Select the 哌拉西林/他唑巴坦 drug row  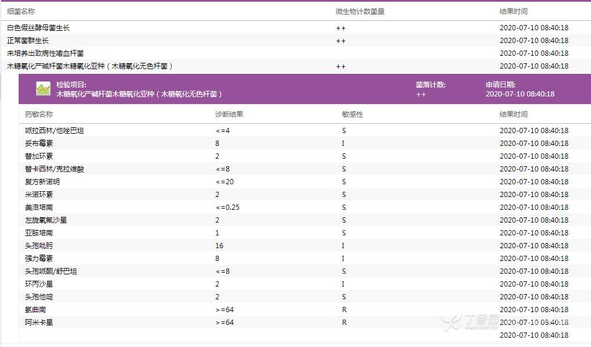click(54, 131)
